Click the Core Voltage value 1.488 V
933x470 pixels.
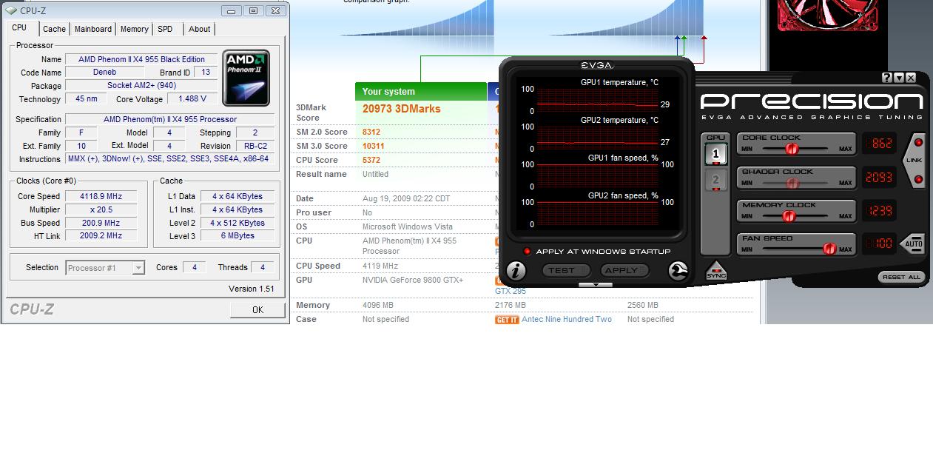pos(192,98)
